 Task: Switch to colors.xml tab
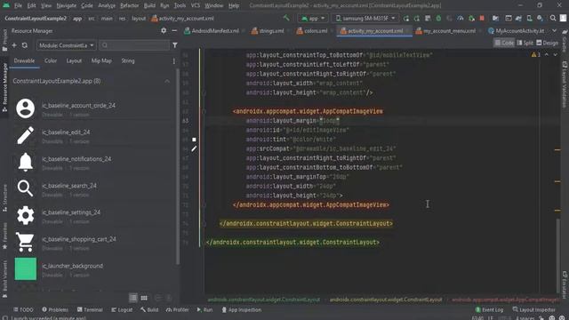[312, 31]
